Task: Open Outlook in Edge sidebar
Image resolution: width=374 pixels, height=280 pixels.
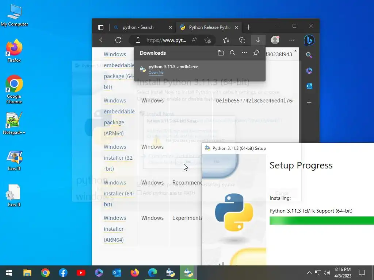Action: pos(309,86)
